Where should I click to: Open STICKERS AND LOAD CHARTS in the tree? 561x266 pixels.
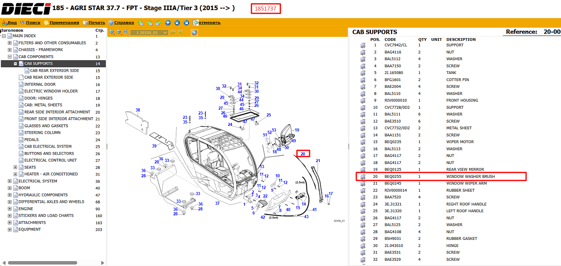click(46, 216)
